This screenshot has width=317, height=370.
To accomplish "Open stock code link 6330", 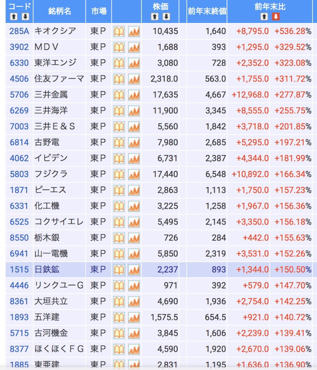I will pos(19,63).
